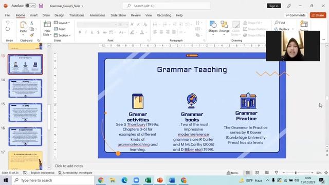This screenshot has width=329, height=185.
Task: Click the Cut scissors icon
Action: click(32, 23)
